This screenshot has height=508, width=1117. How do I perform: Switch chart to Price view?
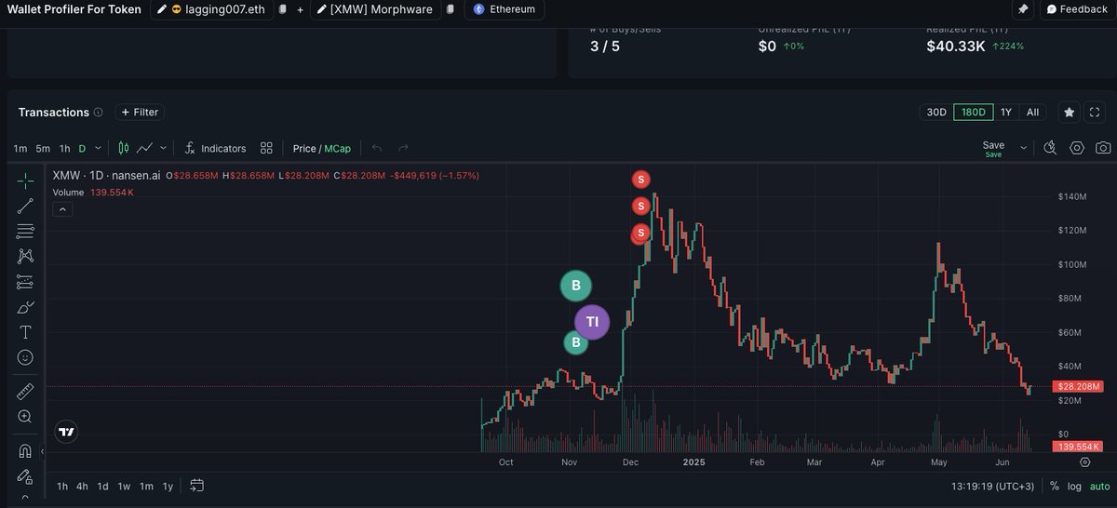304,148
